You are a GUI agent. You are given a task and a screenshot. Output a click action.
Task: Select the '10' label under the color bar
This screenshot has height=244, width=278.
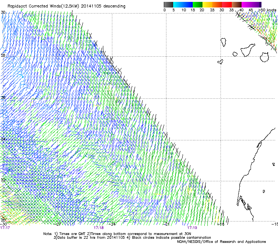coord(184,10)
